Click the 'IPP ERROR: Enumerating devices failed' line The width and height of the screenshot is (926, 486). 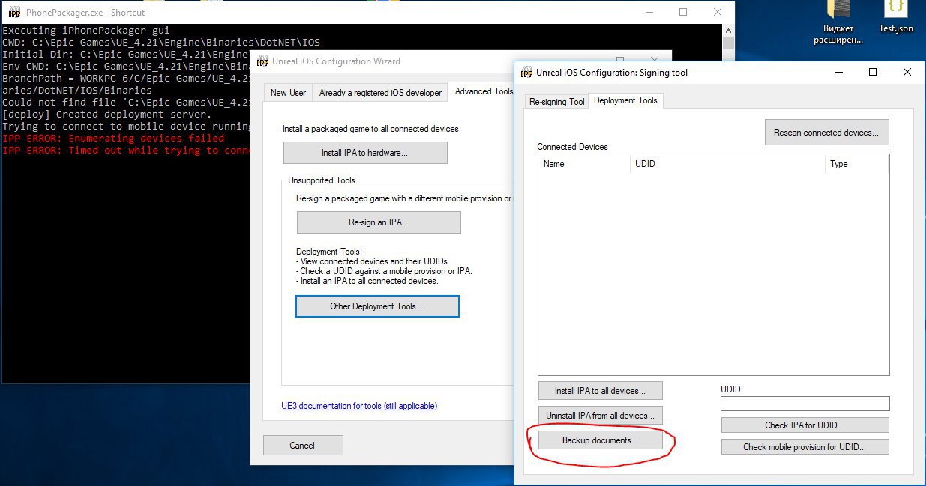click(113, 138)
